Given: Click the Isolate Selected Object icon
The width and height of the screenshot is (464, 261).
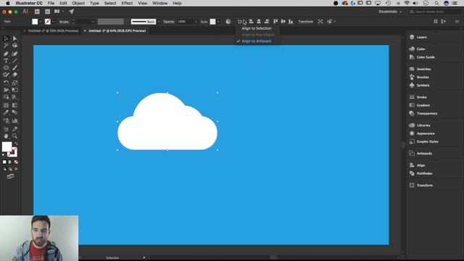Looking at the screenshot, I should click(x=320, y=21).
